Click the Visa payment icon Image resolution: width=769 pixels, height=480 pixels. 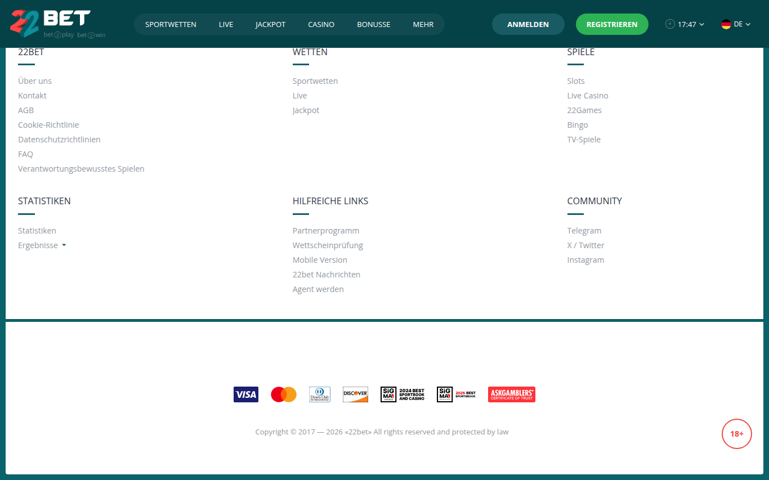point(246,394)
